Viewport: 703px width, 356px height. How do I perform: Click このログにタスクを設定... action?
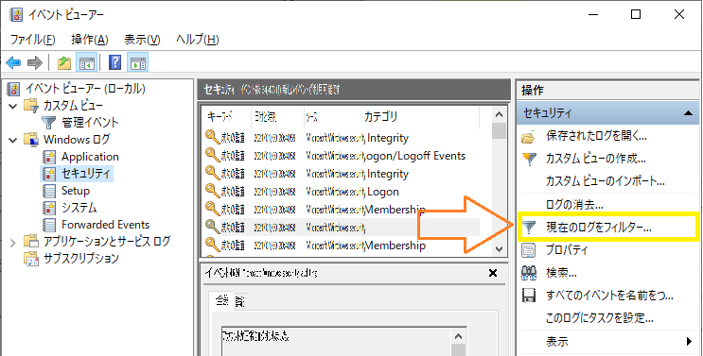600,318
